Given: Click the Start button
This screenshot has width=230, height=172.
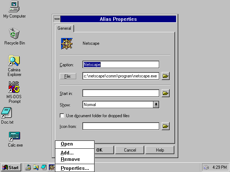Looking at the screenshot, I should [11, 167].
